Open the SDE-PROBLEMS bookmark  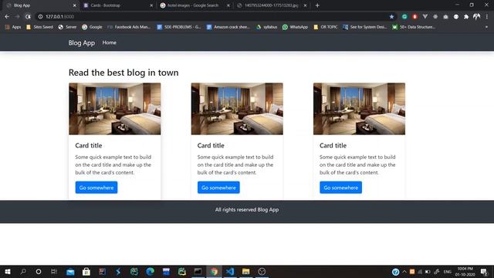[178, 27]
